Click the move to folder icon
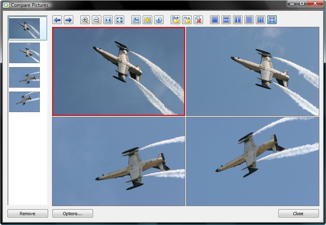The height and width of the screenshot is (225, 326). (x=187, y=20)
